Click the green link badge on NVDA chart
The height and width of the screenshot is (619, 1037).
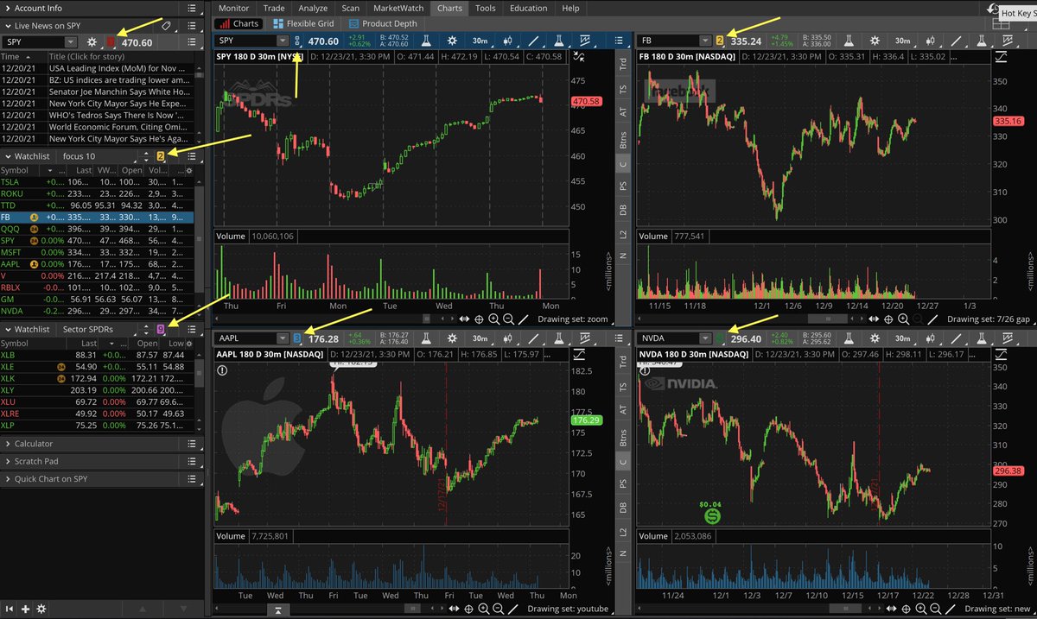720,338
